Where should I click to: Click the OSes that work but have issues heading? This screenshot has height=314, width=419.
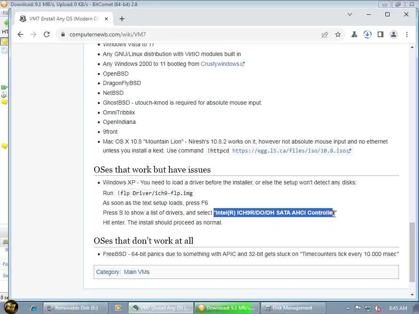click(152, 170)
